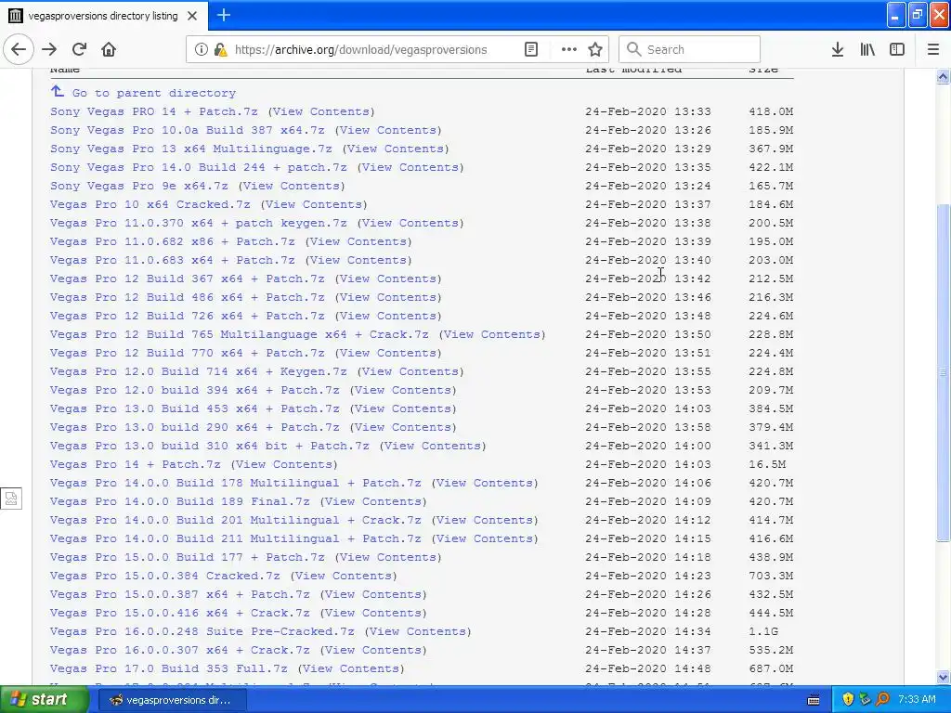The image size is (951, 713).
Task: Click size value 703.3M
Action: click(x=771, y=576)
